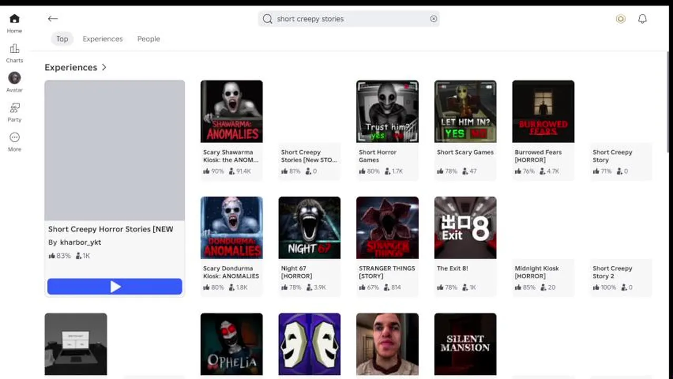Open the Robux icon in header
Image resolution: width=673 pixels, height=379 pixels.
[621, 19]
